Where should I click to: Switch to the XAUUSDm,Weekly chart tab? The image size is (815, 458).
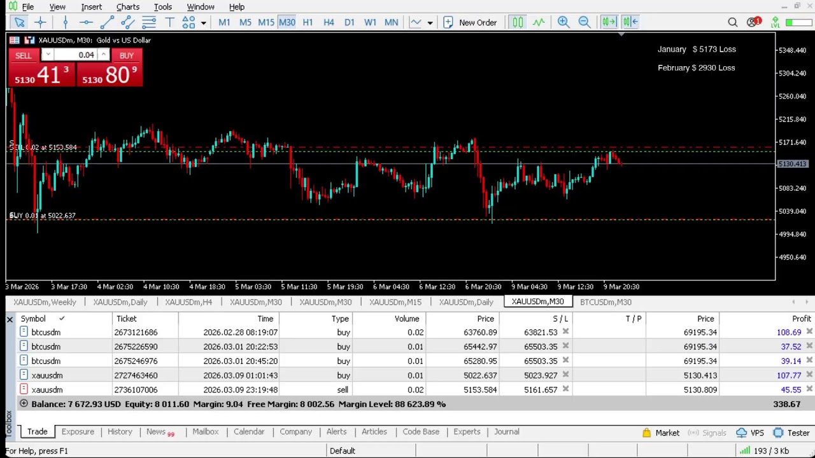pyautogui.click(x=45, y=302)
